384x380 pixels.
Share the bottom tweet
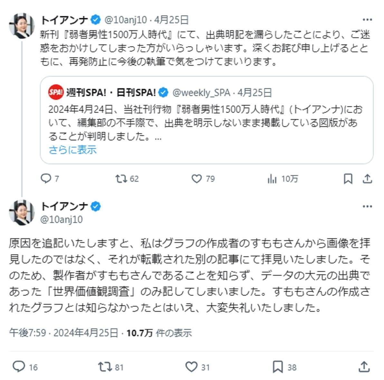click(x=364, y=366)
